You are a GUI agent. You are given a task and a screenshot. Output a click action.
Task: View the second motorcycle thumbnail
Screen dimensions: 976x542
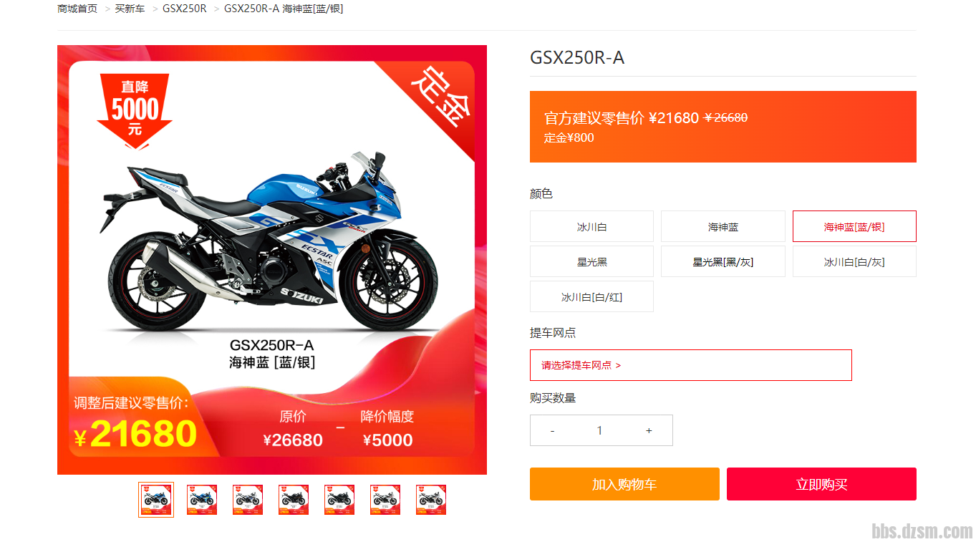coord(202,500)
